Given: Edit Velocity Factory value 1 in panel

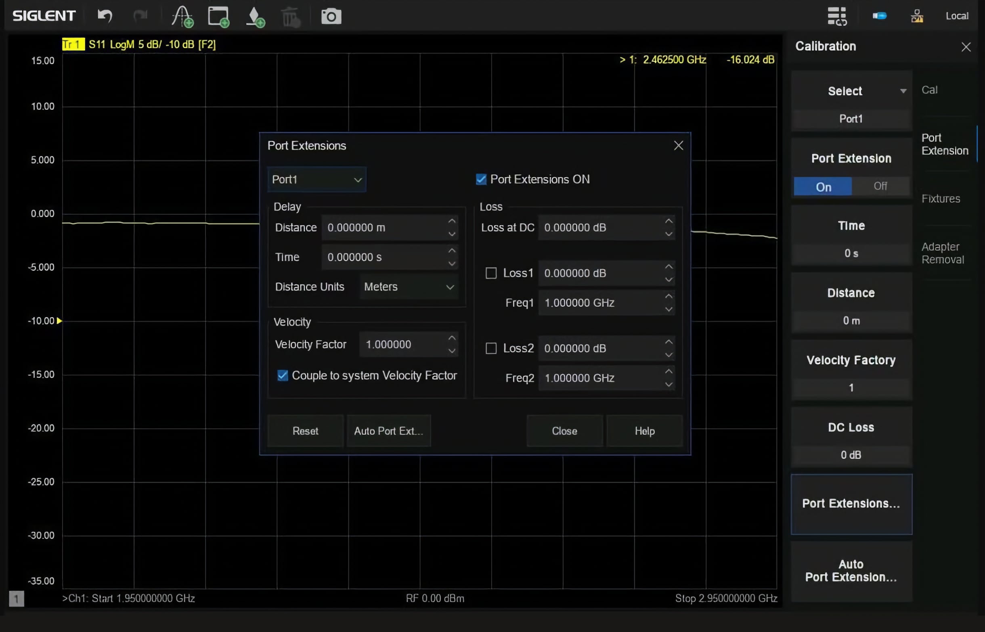Looking at the screenshot, I should (x=851, y=388).
